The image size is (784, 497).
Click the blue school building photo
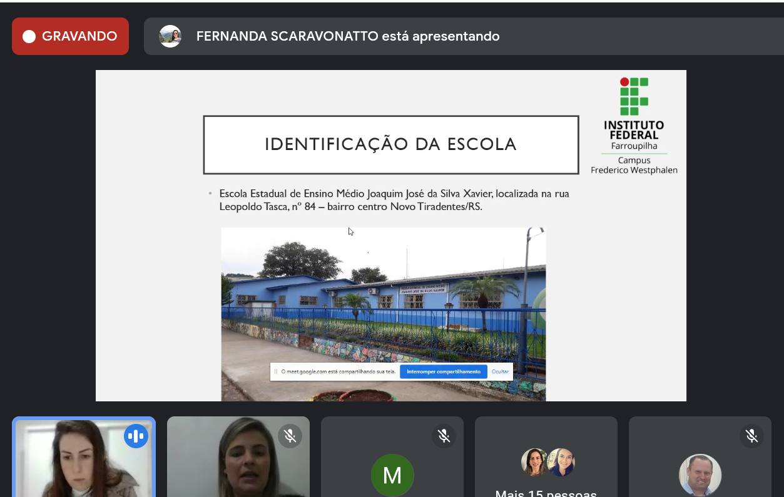pyautogui.click(x=383, y=300)
